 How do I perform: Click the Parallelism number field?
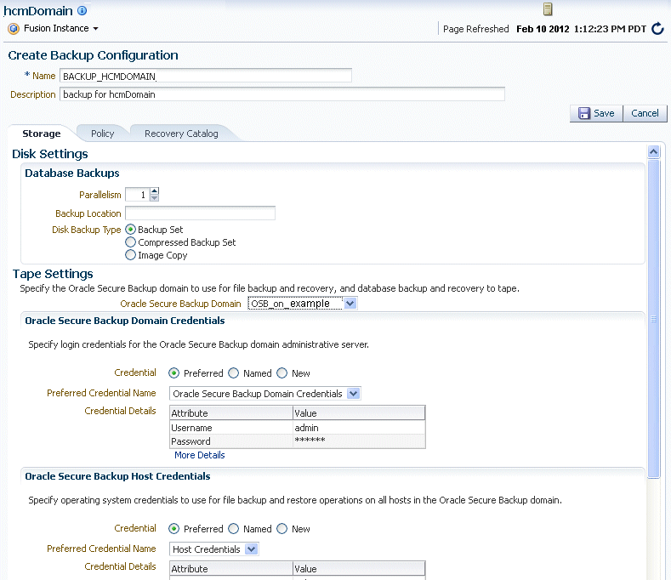click(138, 195)
